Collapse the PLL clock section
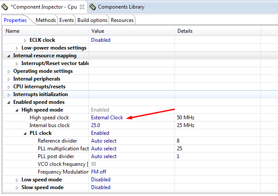Viewport: 278px width, 196px height. coord(25,134)
